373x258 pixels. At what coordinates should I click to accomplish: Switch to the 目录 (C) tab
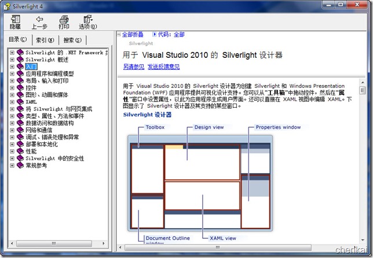pos(18,39)
